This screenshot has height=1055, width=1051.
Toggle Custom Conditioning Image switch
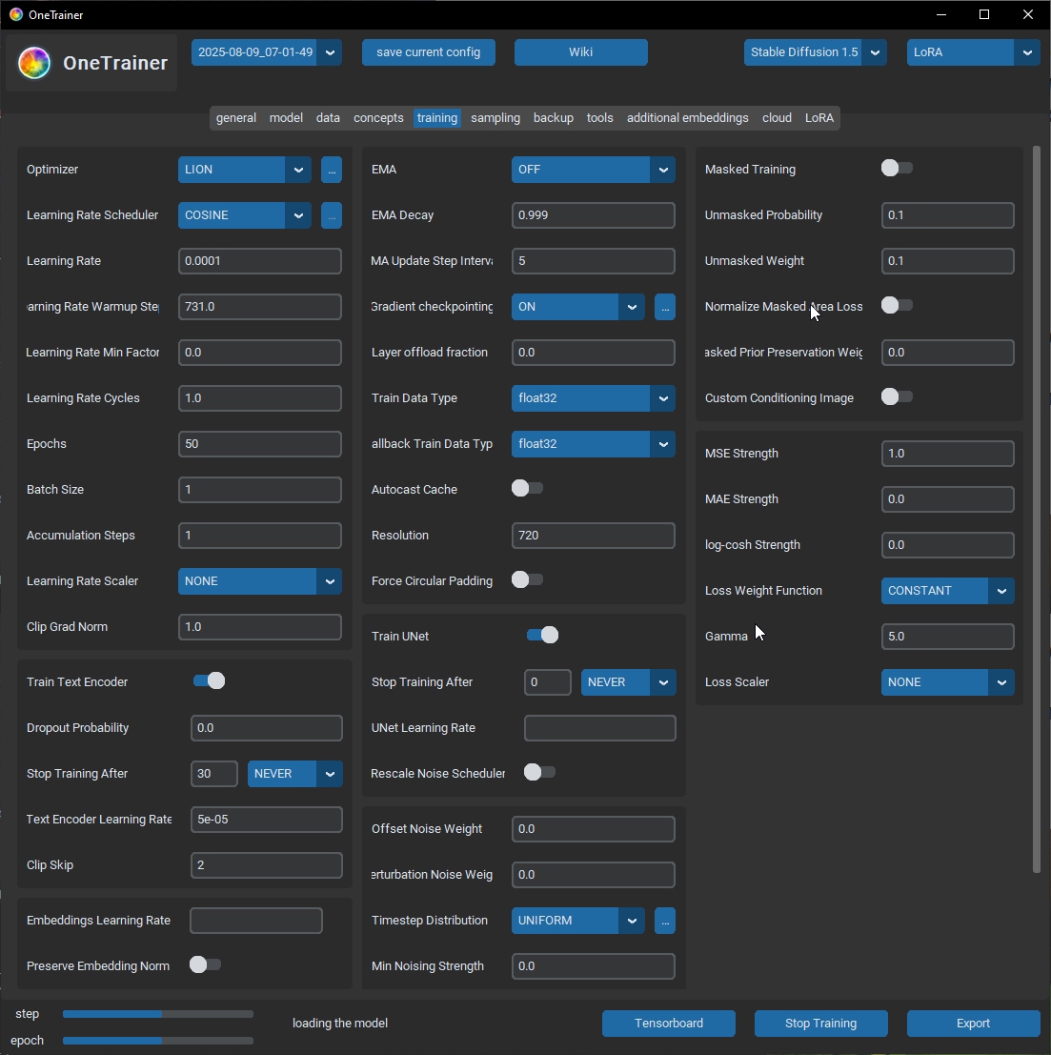(x=897, y=397)
